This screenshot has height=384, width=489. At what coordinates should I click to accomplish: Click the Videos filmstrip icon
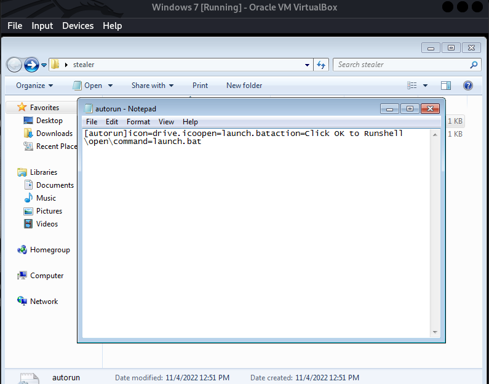click(28, 223)
